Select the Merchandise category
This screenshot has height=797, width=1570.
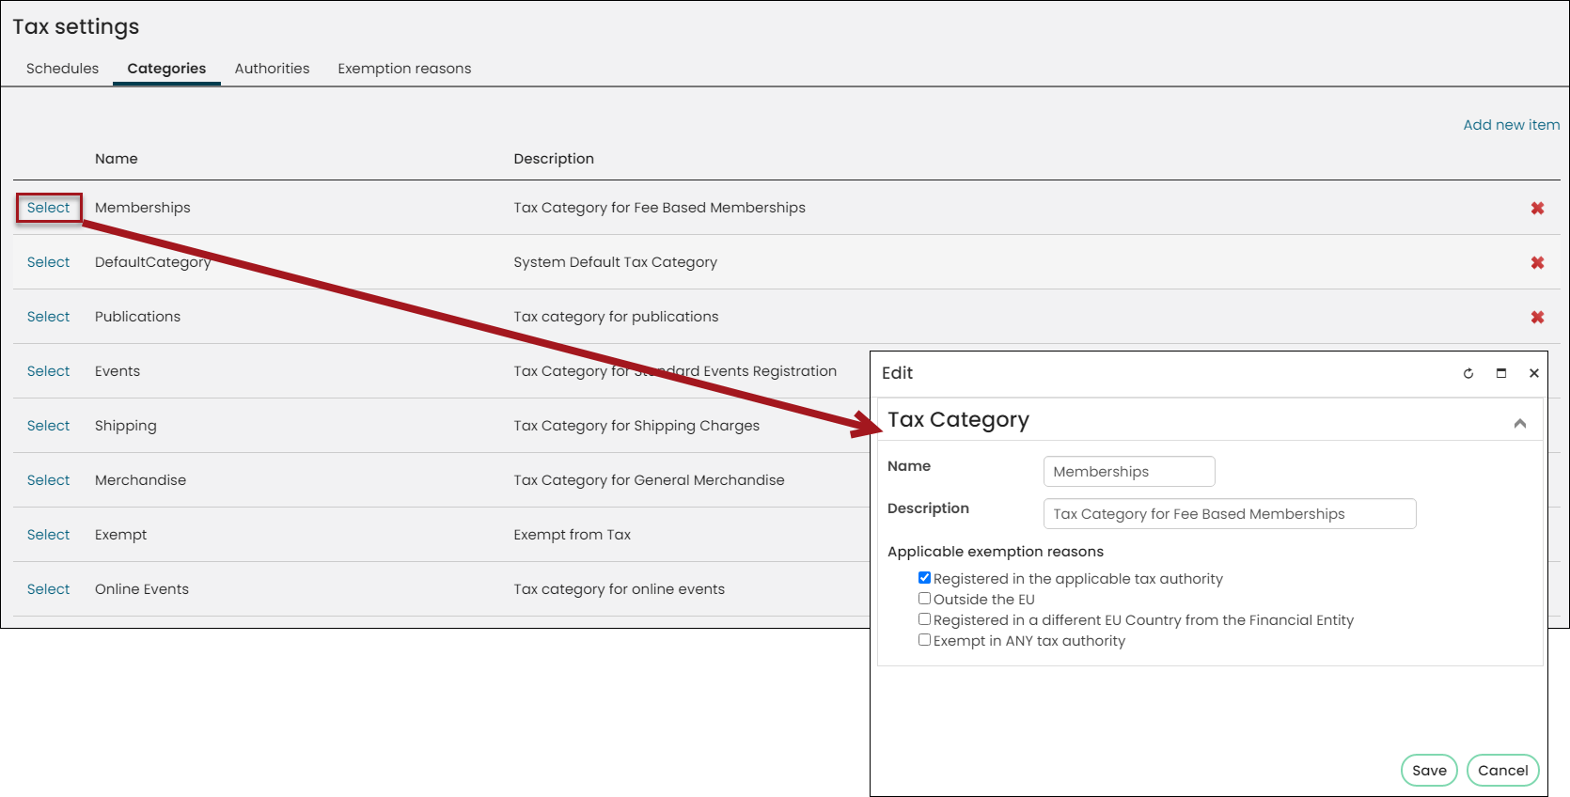(48, 480)
